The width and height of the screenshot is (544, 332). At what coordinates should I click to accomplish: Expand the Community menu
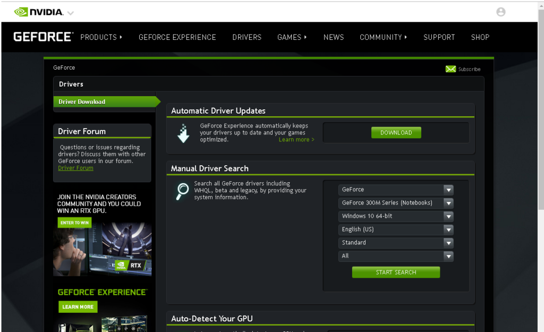point(383,37)
